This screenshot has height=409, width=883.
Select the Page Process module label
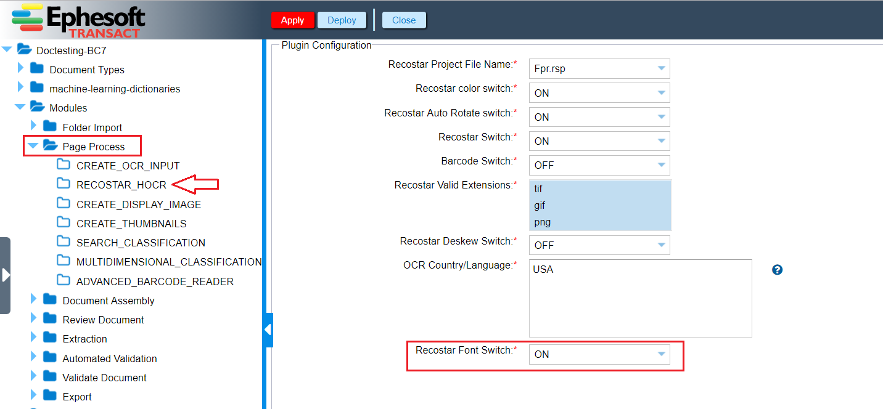pos(94,147)
